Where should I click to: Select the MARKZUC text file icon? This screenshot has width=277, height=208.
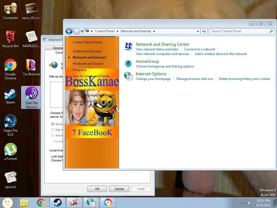[31, 39]
